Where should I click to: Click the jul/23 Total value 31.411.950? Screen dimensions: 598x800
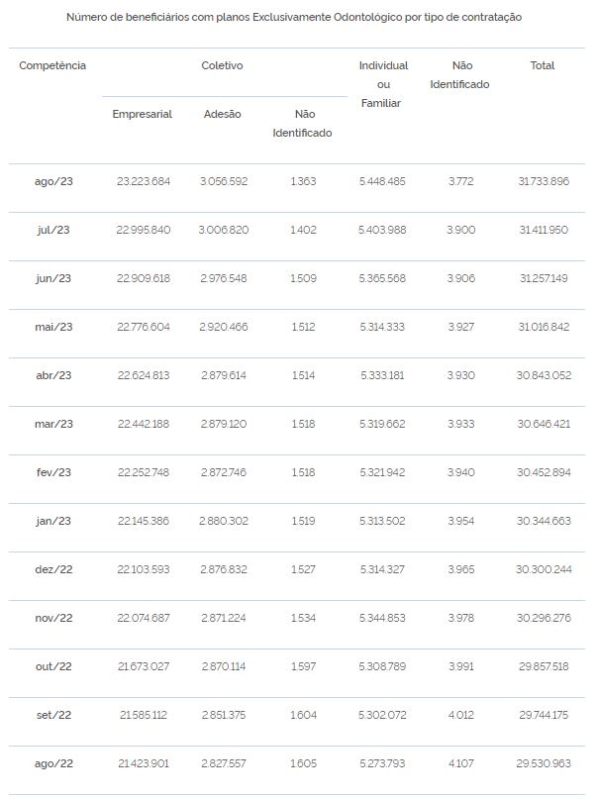[544, 230]
